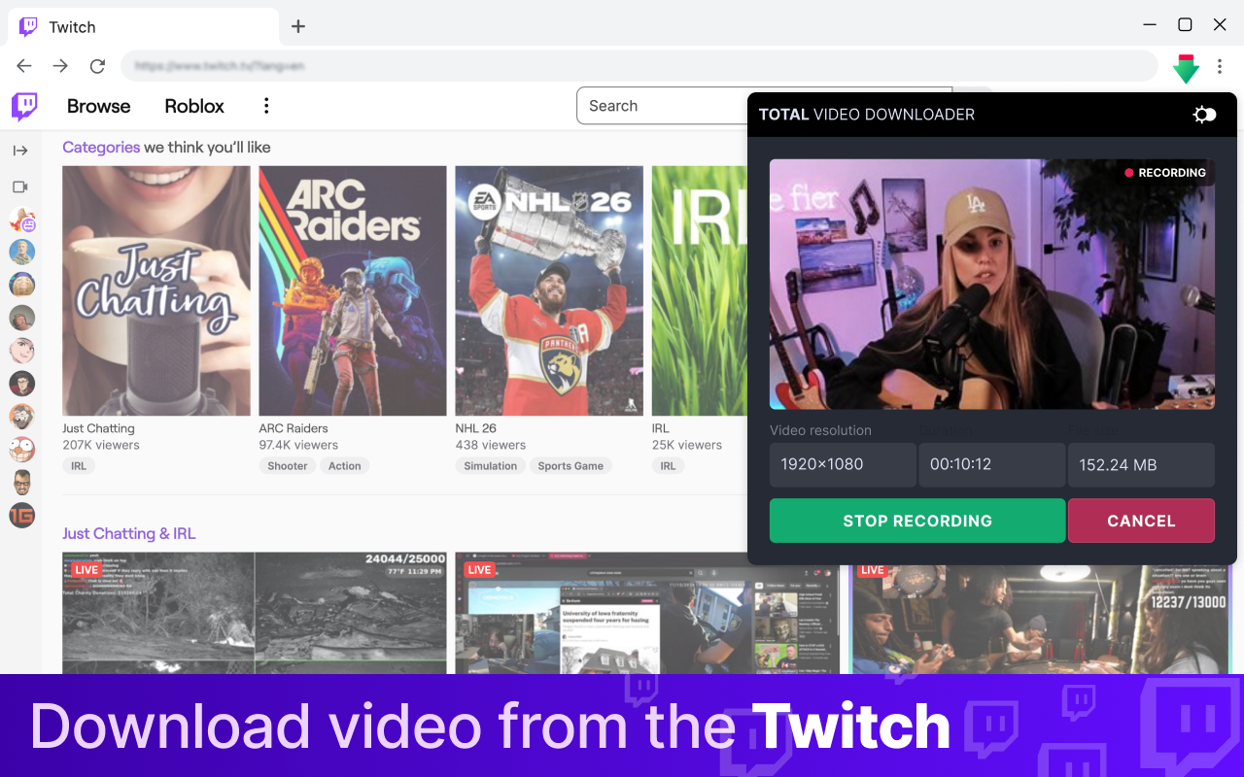Click the Just Chatting title text
Viewport: 1244px width, 777px height.
(98, 428)
